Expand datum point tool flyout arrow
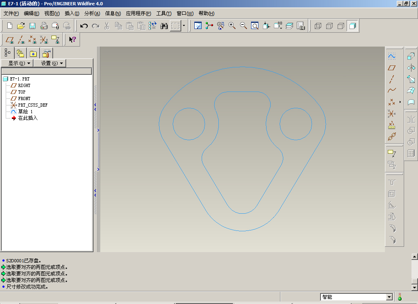 (x=400, y=102)
